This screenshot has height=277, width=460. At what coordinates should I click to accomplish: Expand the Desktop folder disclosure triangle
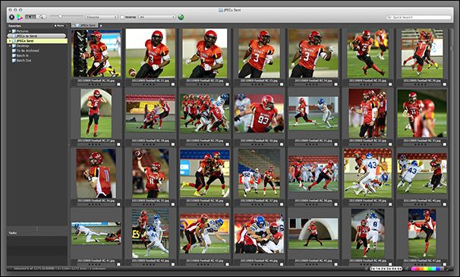[10, 46]
